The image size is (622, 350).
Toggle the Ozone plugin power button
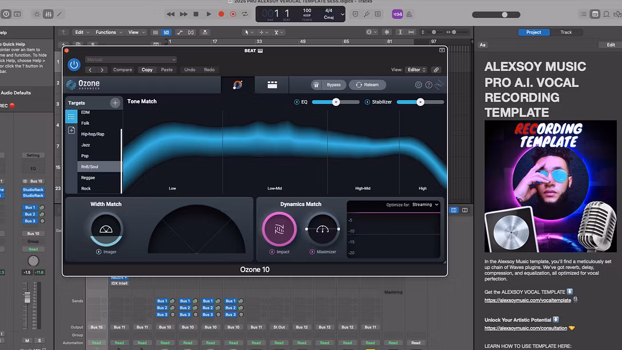click(x=74, y=64)
